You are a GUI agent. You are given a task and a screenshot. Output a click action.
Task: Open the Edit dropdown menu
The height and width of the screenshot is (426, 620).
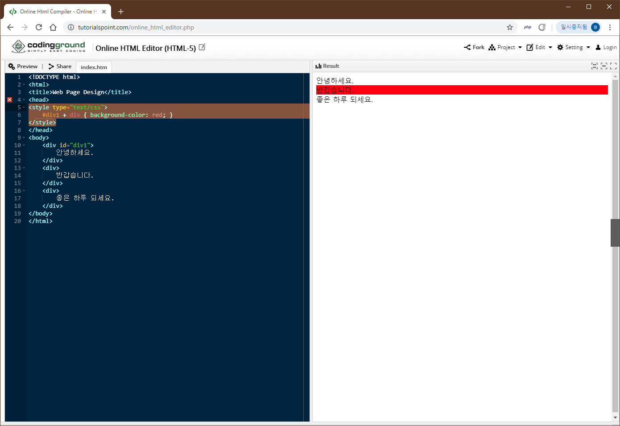click(x=539, y=47)
